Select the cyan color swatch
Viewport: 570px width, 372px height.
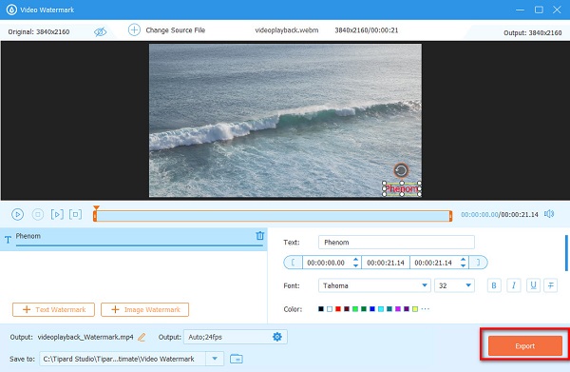point(381,309)
